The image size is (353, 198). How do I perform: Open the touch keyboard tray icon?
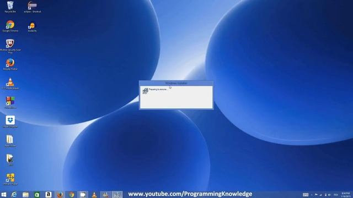pos(305,195)
